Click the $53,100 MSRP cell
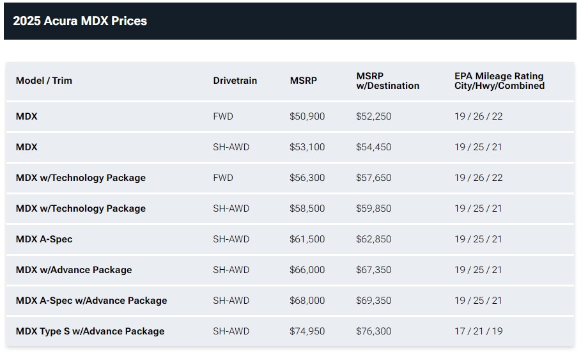This screenshot has height=353, width=581. pyautogui.click(x=307, y=147)
